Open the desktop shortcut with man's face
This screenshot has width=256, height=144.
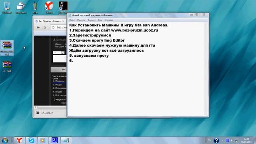63,8
